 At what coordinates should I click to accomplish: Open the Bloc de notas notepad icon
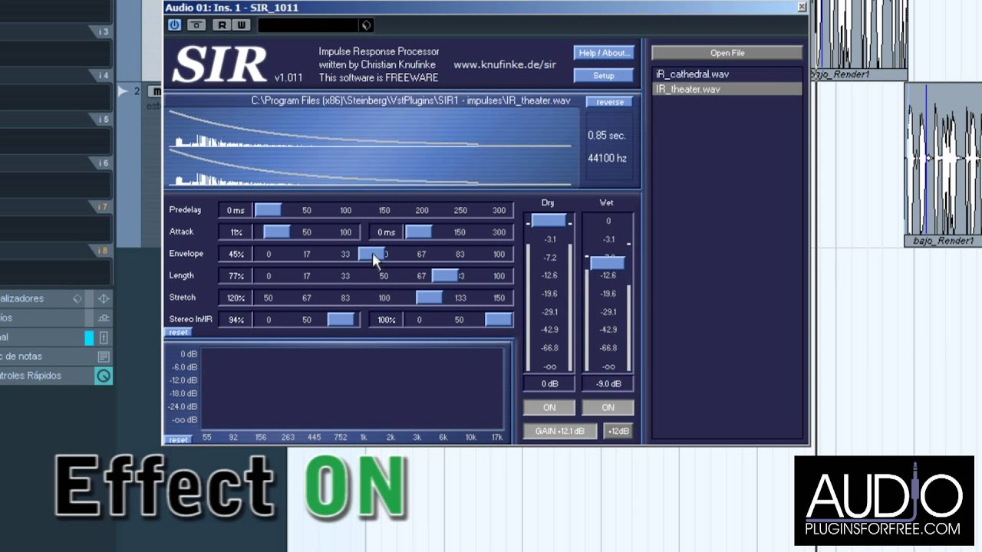104,356
